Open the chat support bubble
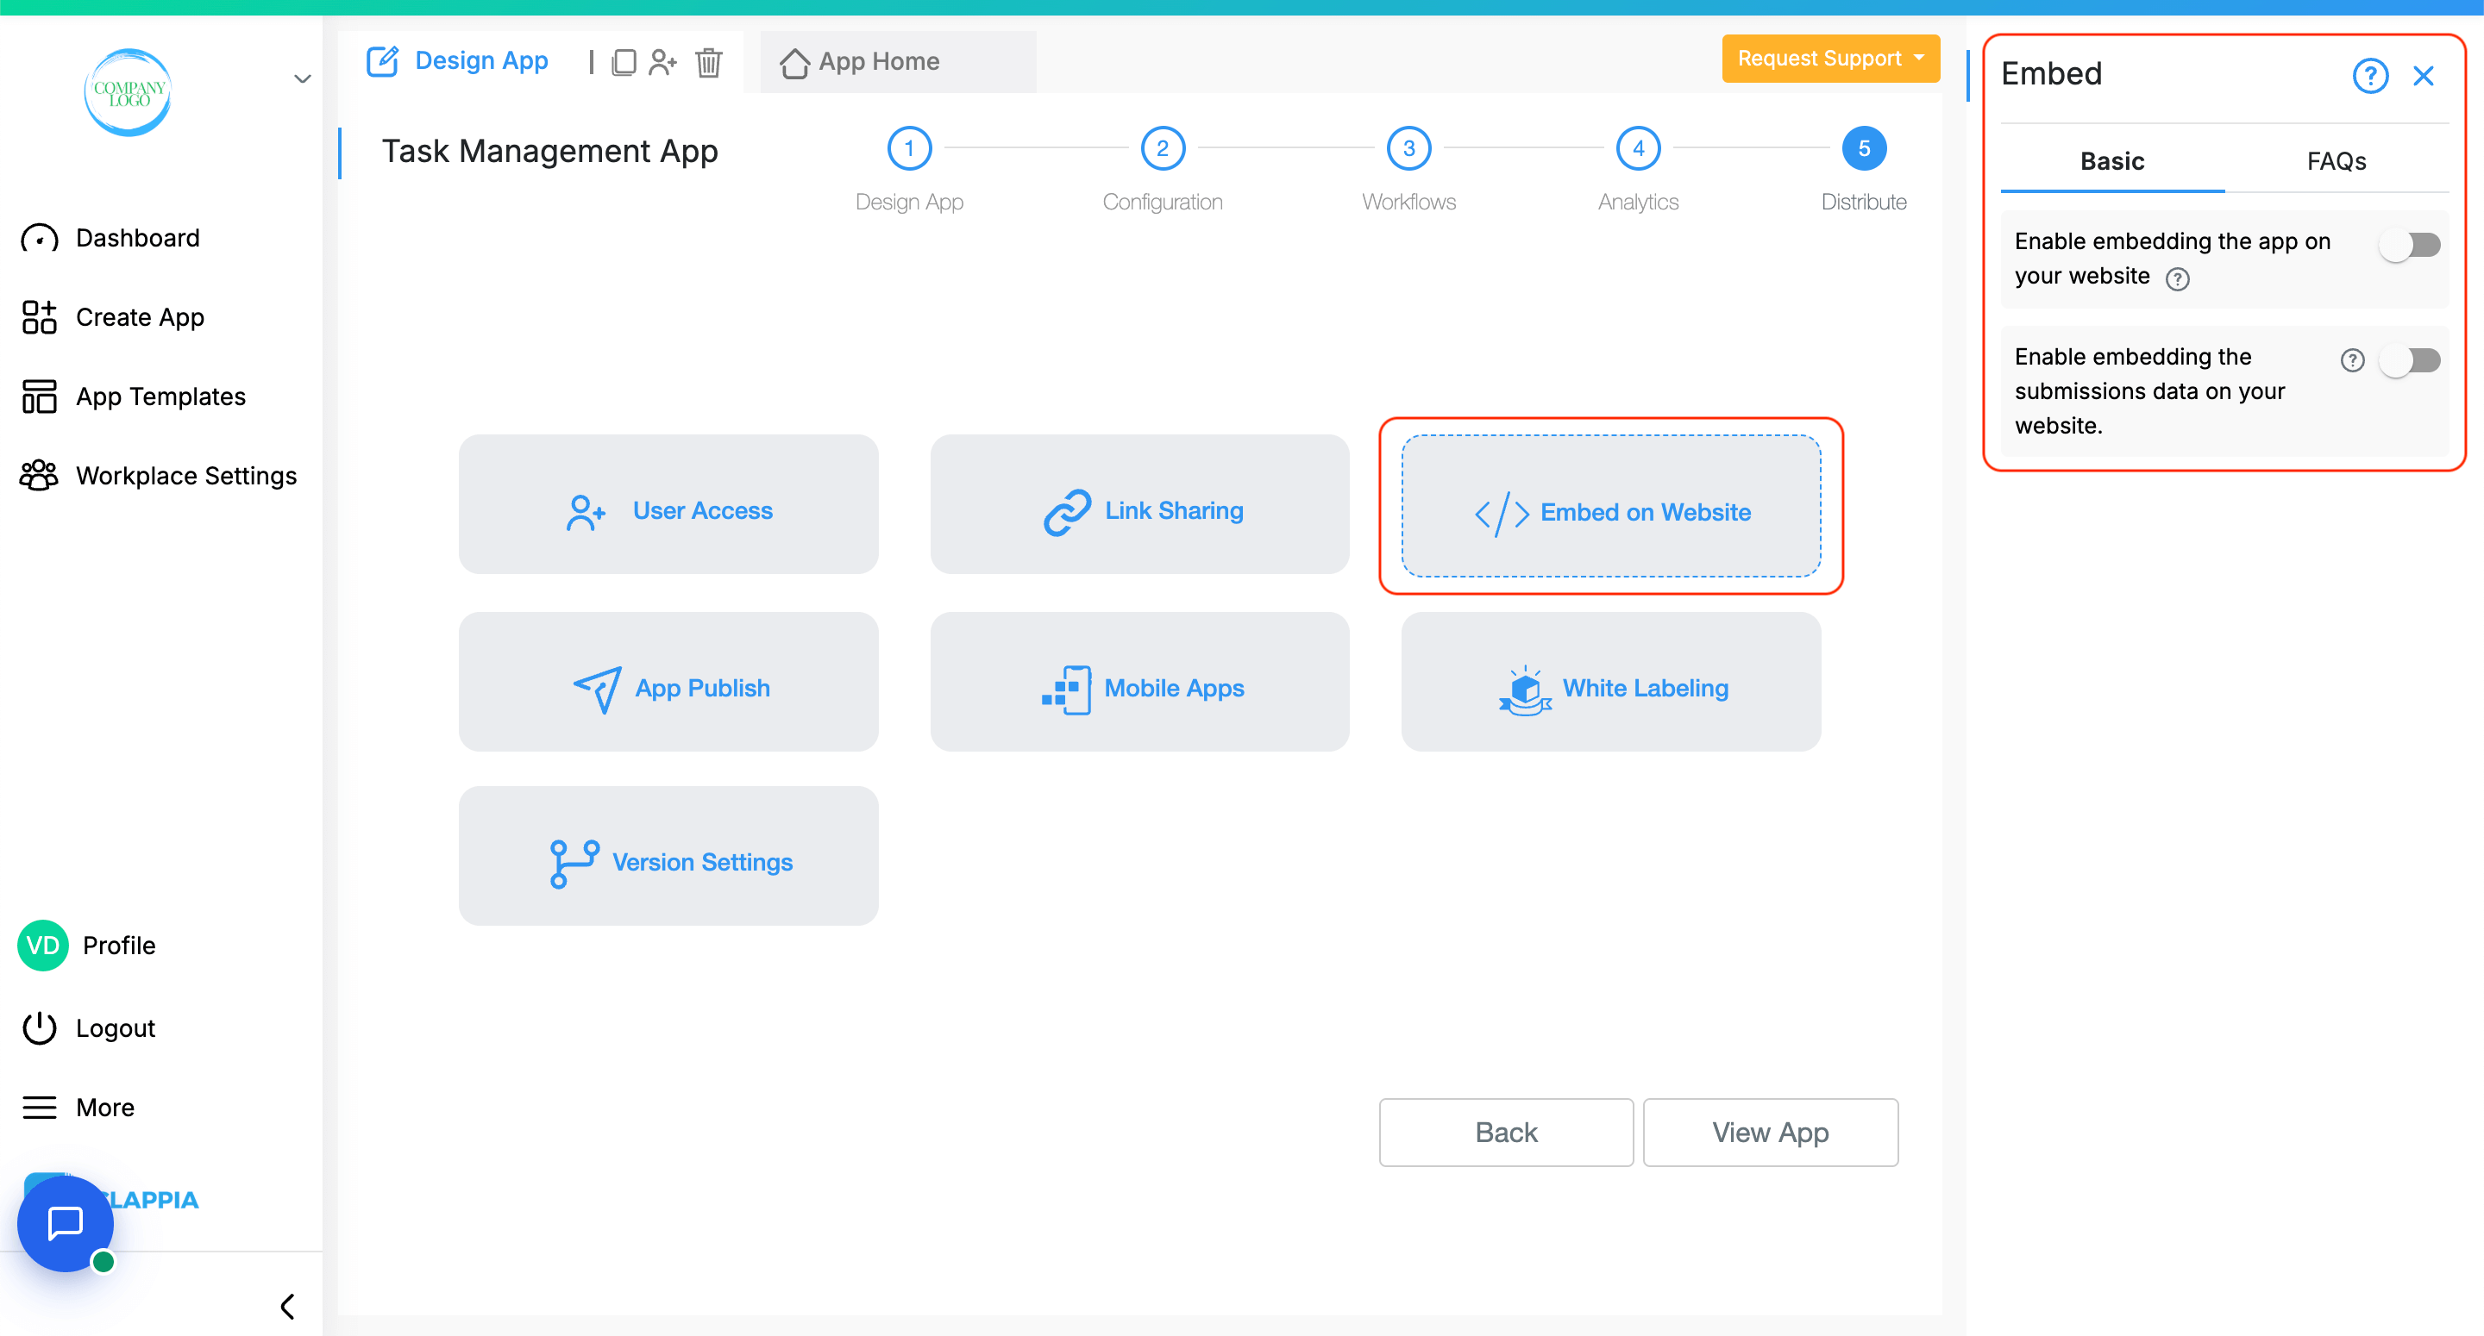The width and height of the screenshot is (2484, 1336). pos(66,1223)
